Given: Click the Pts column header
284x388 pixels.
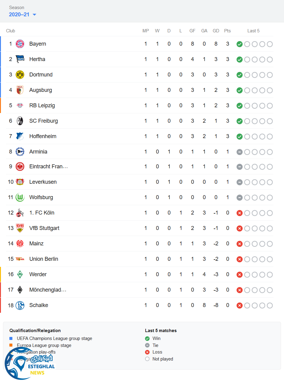Looking at the screenshot, I should [x=228, y=31].
